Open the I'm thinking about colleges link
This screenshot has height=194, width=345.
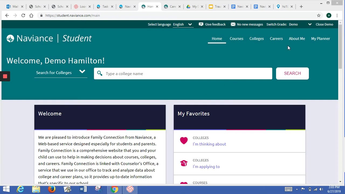point(209,144)
